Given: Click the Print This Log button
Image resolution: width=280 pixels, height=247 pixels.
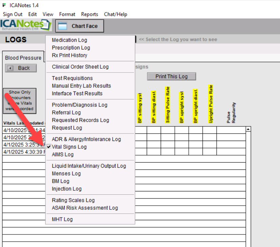Looking at the screenshot, I should [x=171, y=76].
